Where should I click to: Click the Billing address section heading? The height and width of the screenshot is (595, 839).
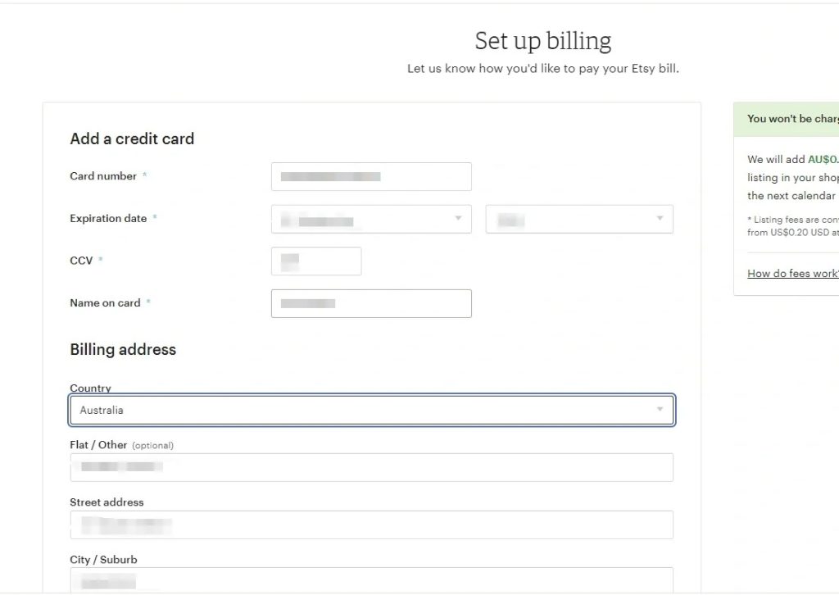(122, 350)
